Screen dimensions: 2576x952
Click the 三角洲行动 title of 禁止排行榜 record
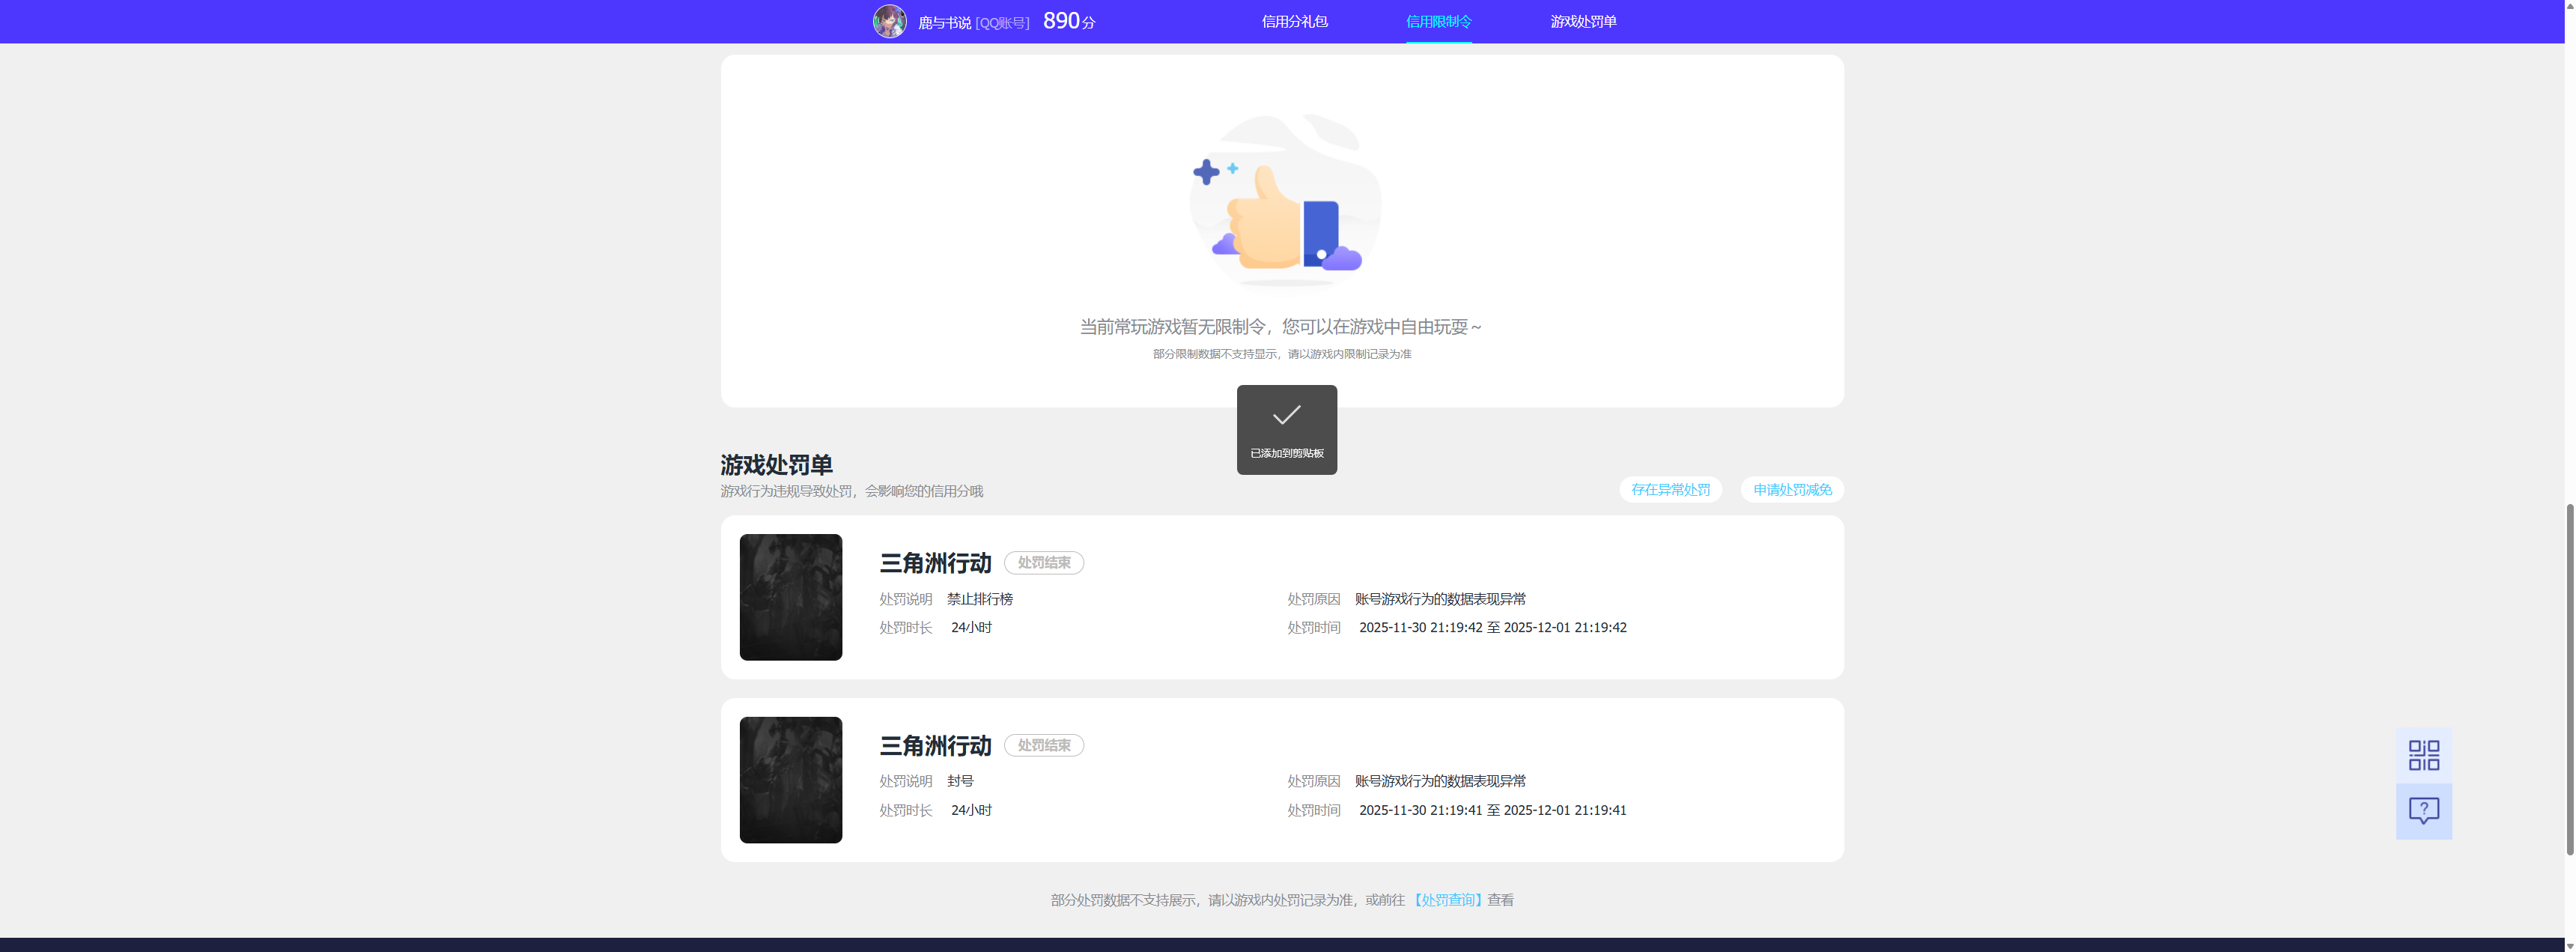[935, 563]
